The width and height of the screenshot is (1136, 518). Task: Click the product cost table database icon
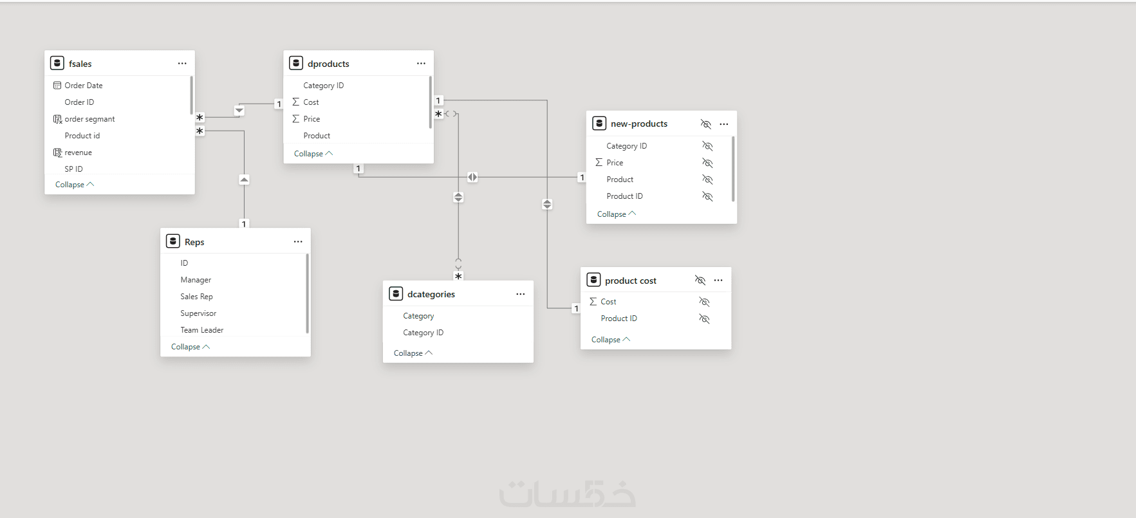click(x=593, y=280)
